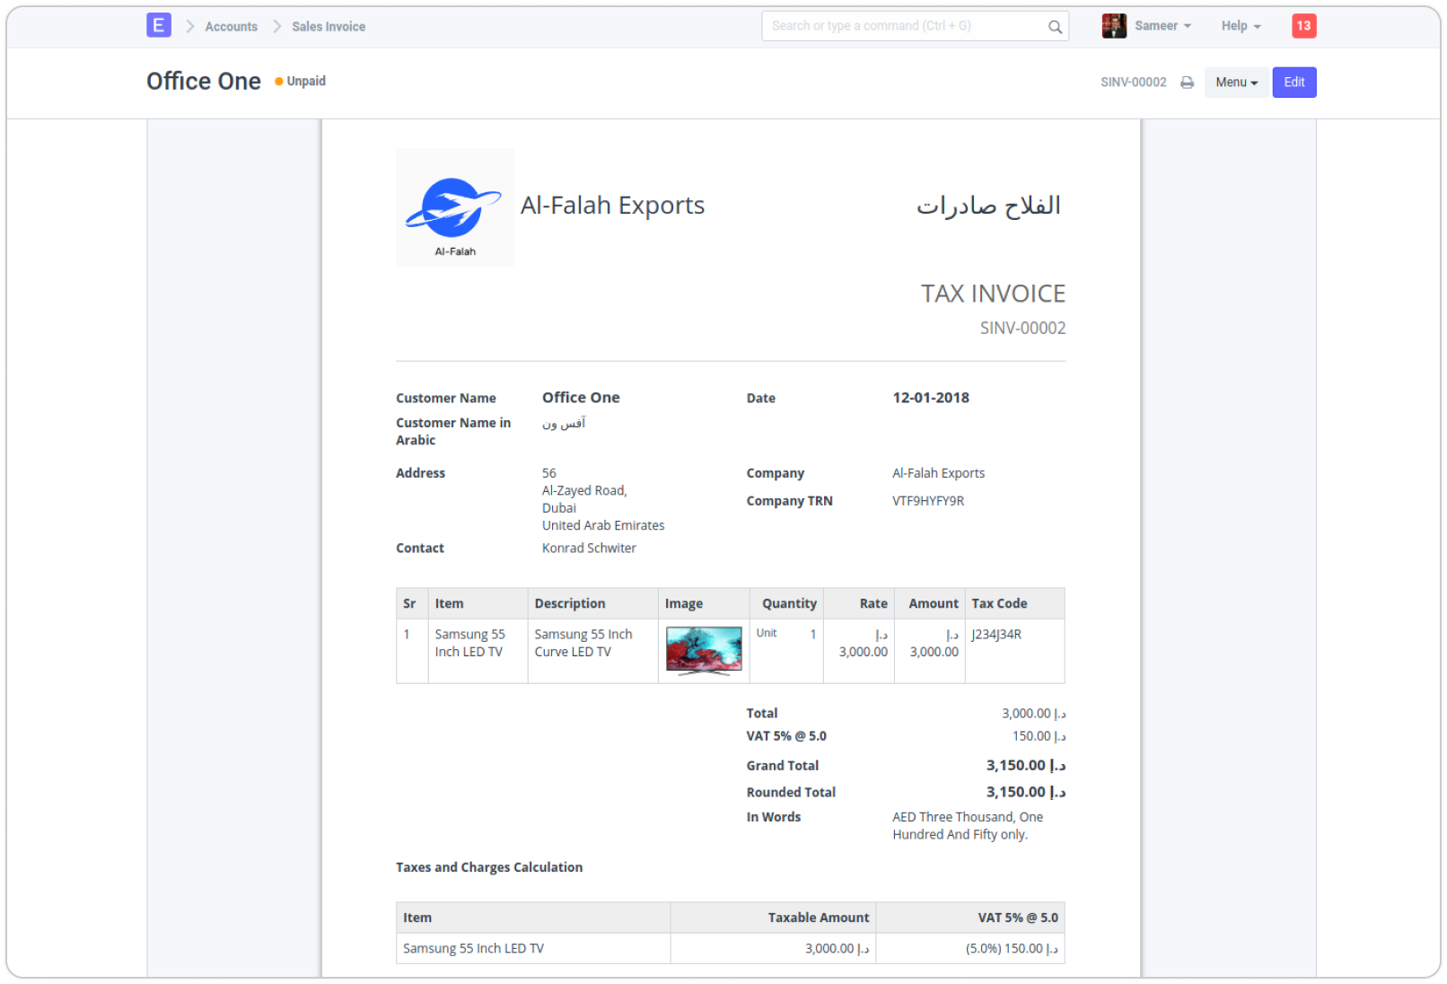Click the customer name value Office One
1447x984 pixels.
point(581,398)
